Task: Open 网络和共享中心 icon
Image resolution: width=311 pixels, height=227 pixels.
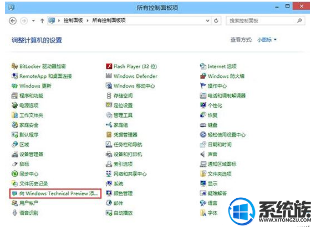Action: point(109,173)
